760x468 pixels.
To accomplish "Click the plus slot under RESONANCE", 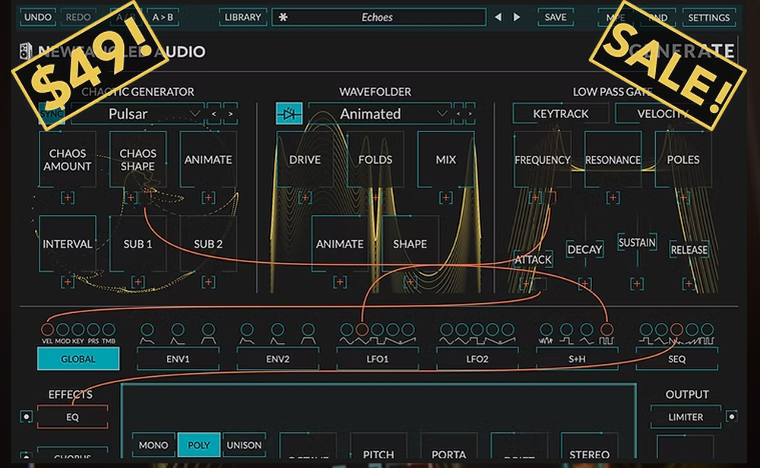I will (613, 198).
